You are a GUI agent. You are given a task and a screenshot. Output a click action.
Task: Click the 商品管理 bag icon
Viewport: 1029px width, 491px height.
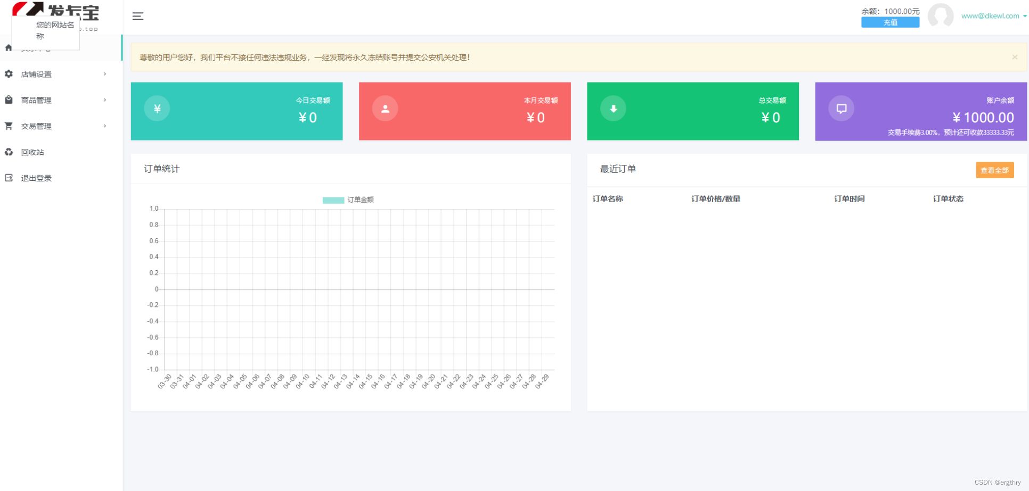click(8, 99)
